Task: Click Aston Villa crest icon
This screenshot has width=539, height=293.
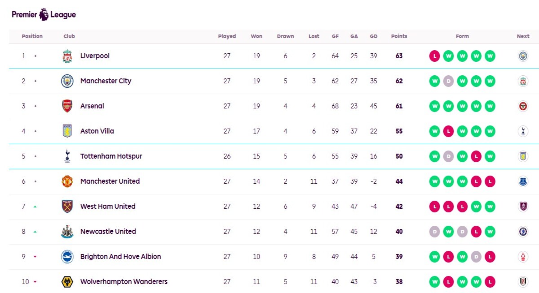Action: (x=67, y=131)
